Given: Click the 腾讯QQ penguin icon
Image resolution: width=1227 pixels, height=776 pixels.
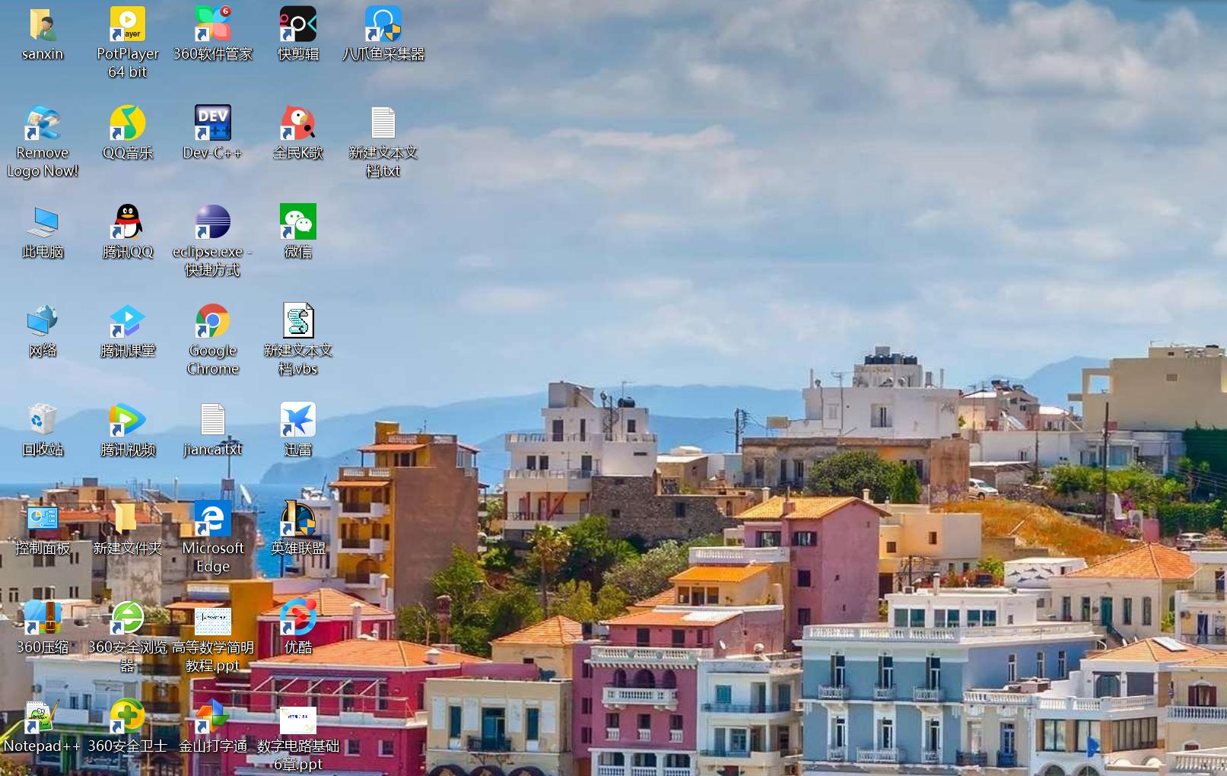Looking at the screenshot, I should click(x=128, y=223).
